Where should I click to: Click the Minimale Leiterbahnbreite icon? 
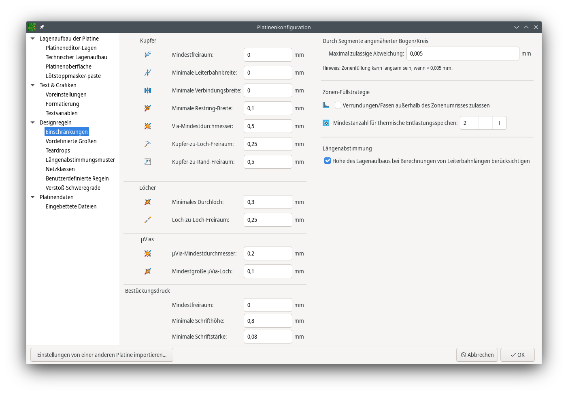[x=148, y=73]
